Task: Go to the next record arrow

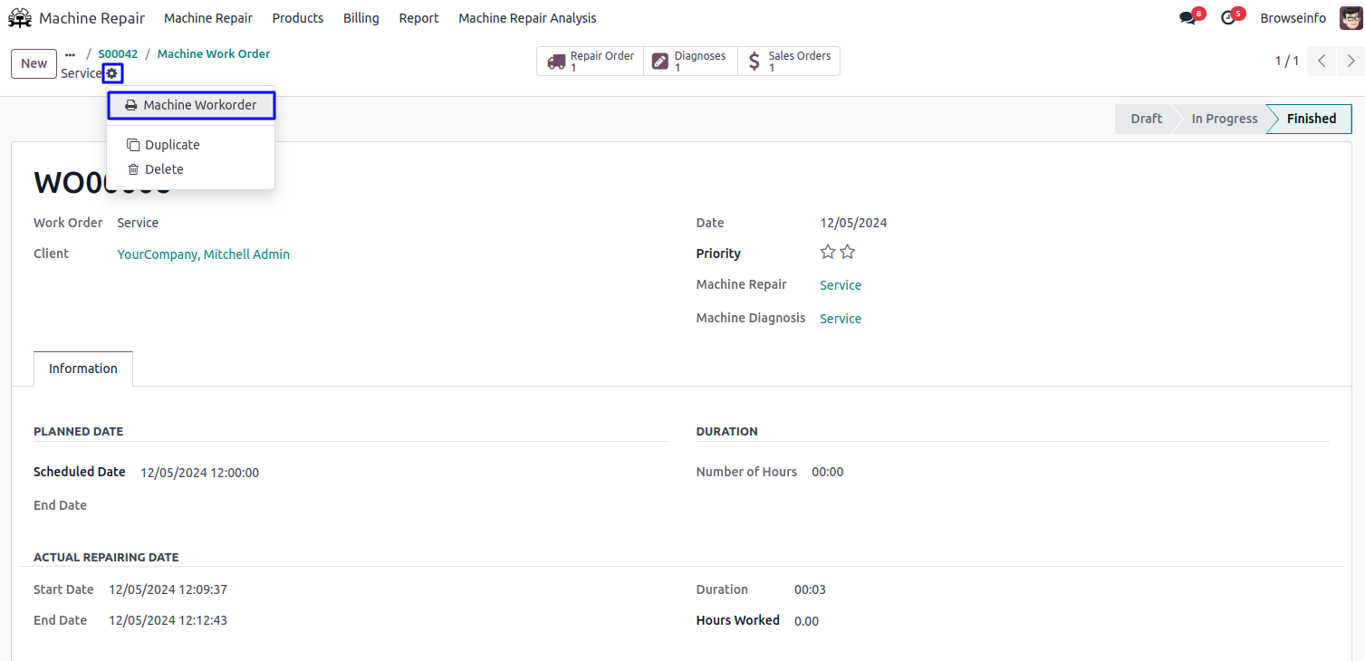Action: [1351, 62]
